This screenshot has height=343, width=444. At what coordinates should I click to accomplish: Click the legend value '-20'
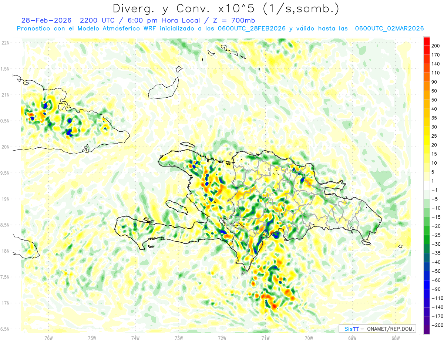pyautogui.click(x=436, y=226)
